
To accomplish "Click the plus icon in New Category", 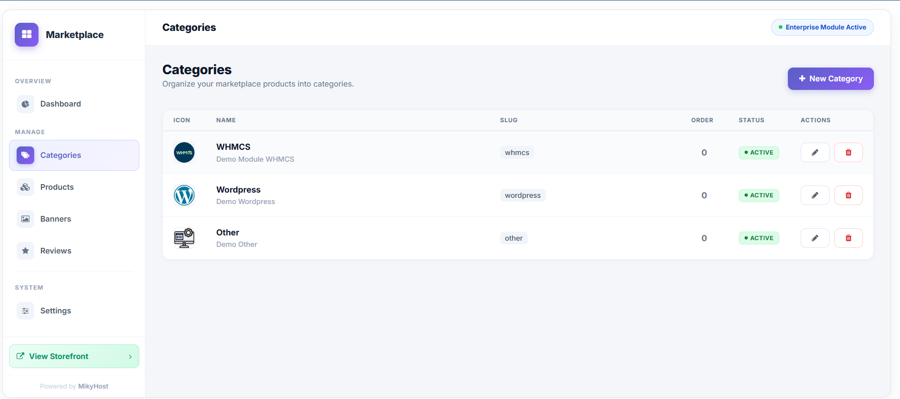I will tap(802, 78).
